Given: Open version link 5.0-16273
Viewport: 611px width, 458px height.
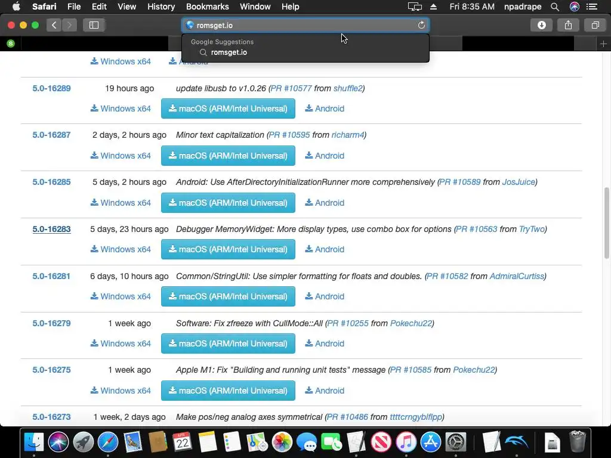Looking at the screenshot, I should [51, 417].
